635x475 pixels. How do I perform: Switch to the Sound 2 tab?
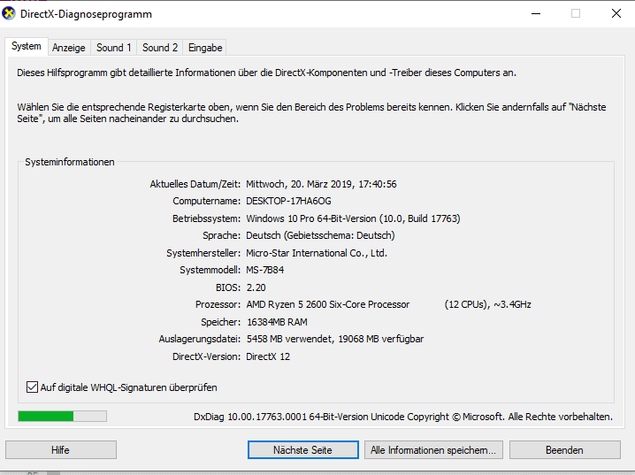tap(160, 48)
